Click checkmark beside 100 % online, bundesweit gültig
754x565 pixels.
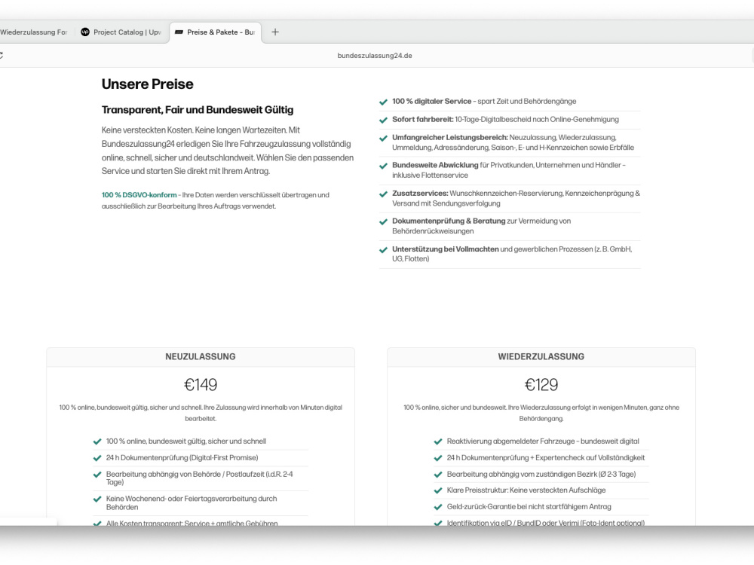(97, 441)
